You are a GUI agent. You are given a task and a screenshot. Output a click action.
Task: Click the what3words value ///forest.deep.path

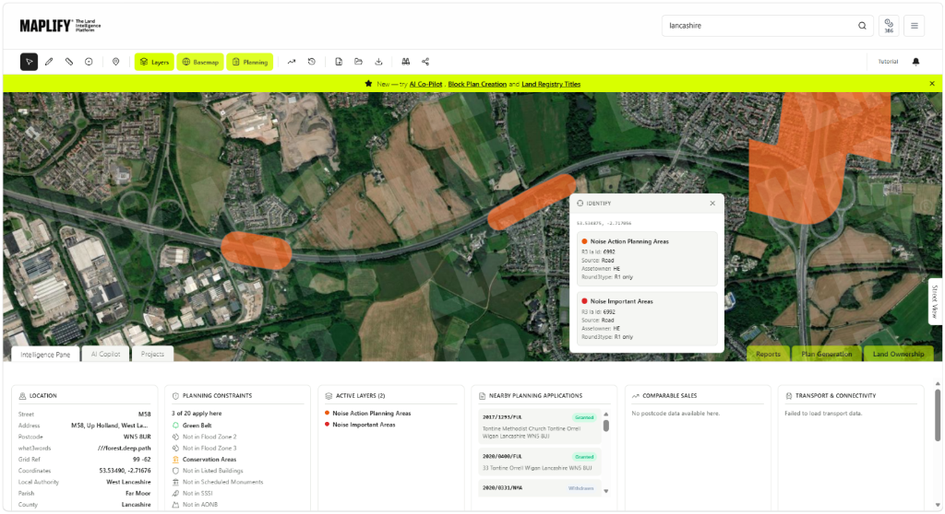(x=124, y=449)
